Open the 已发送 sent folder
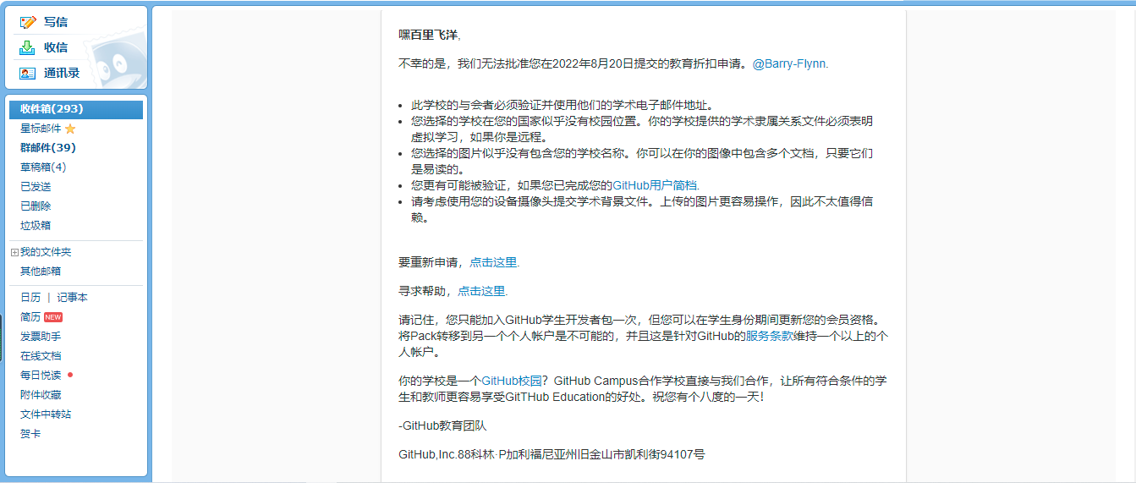The image size is (1136, 483). pyautogui.click(x=36, y=187)
